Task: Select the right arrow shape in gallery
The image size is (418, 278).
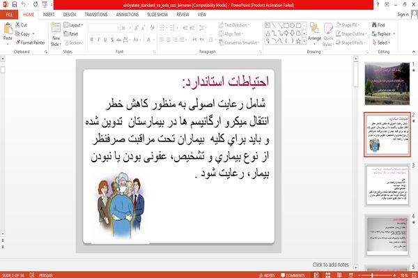Action: click(x=286, y=33)
